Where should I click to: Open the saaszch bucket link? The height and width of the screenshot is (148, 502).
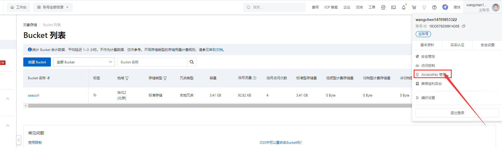coord(34,95)
